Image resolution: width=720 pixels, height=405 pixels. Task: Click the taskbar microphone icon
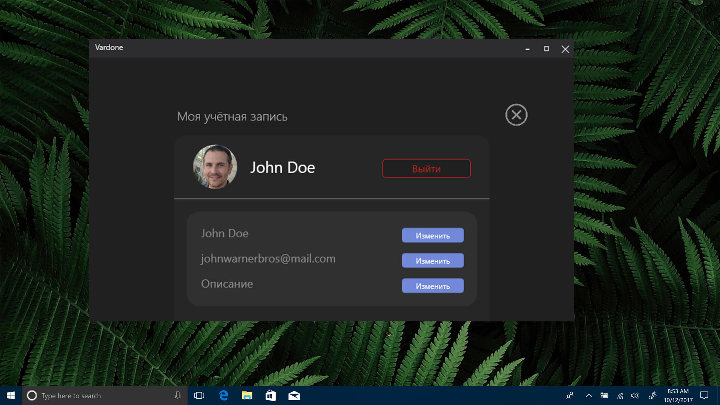[x=178, y=396]
